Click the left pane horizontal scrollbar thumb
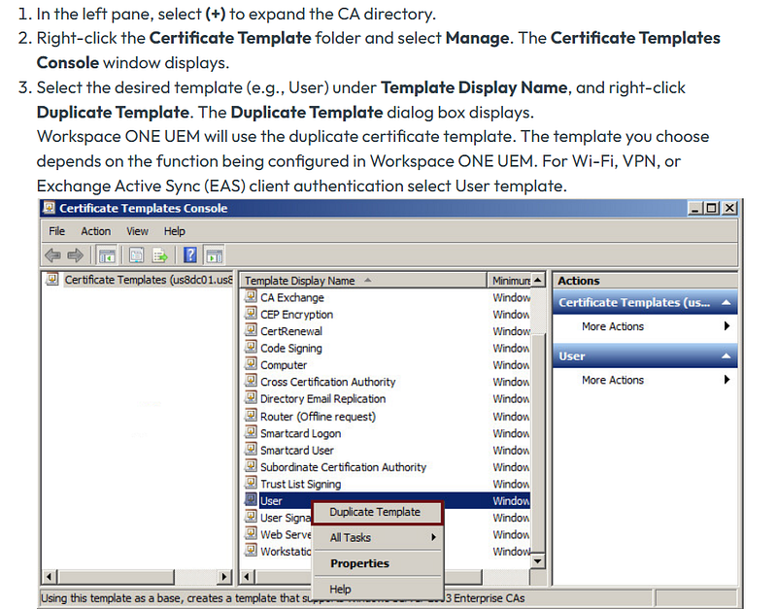Screen dimensions: 777x609 pyautogui.click(x=116, y=577)
